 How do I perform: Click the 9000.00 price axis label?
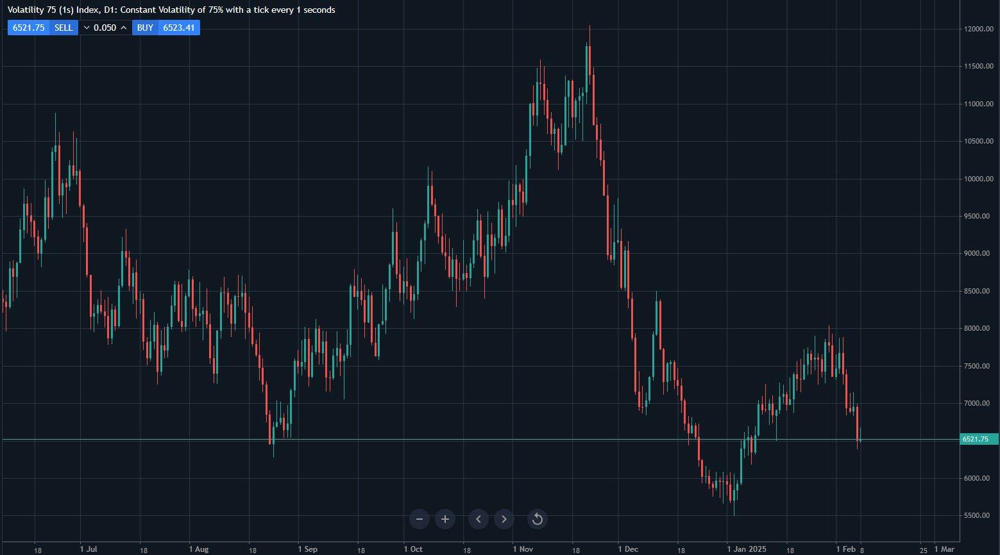click(x=978, y=253)
